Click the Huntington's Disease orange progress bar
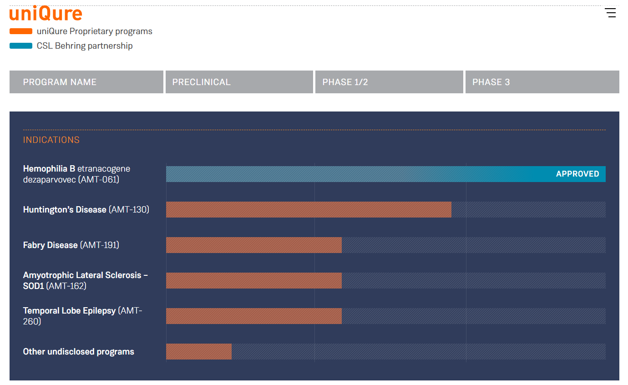This screenshot has width=628, height=385. [309, 210]
